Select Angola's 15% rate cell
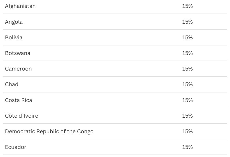The height and width of the screenshot is (157, 230). pos(187,22)
